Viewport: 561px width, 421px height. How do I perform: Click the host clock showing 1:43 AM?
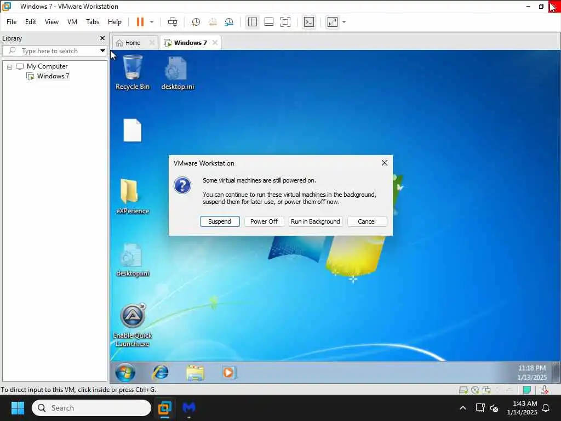click(522, 408)
